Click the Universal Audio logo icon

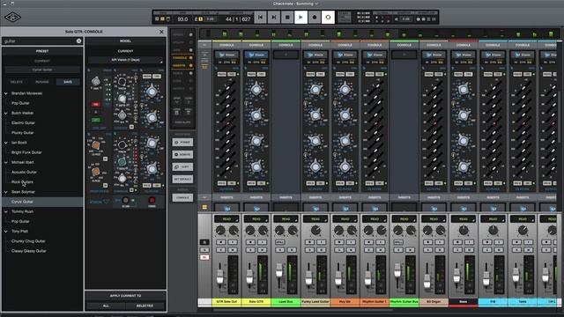[12, 17]
